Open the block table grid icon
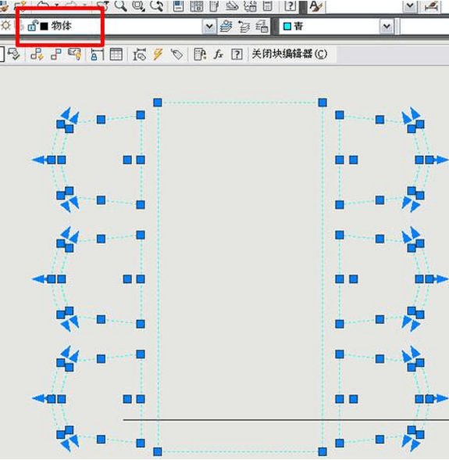449x460 pixels. pyautogui.click(x=116, y=55)
